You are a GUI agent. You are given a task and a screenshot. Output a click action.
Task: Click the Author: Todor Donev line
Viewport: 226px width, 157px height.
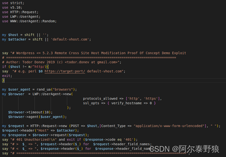pos(62,62)
